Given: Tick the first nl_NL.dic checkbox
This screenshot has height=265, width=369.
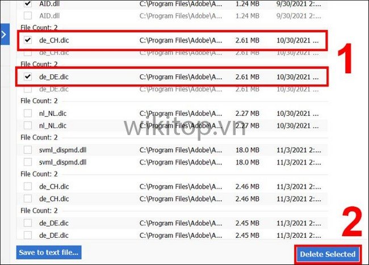Looking at the screenshot, I should 28,113.
